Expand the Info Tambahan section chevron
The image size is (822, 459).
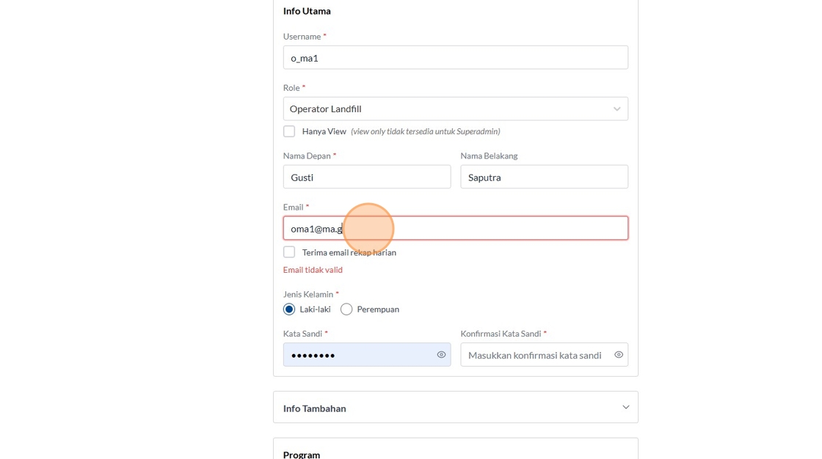click(625, 408)
